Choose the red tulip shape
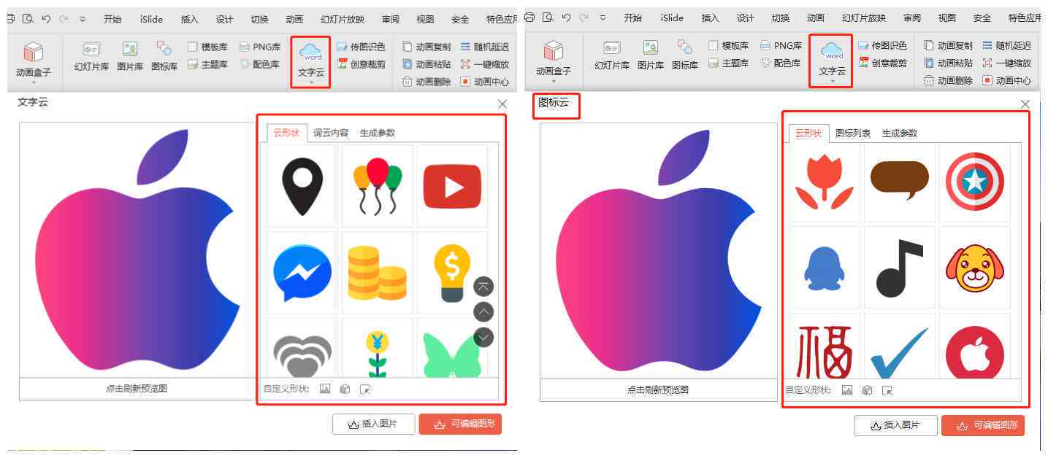The image size is (1048, 458). [825, 182]
